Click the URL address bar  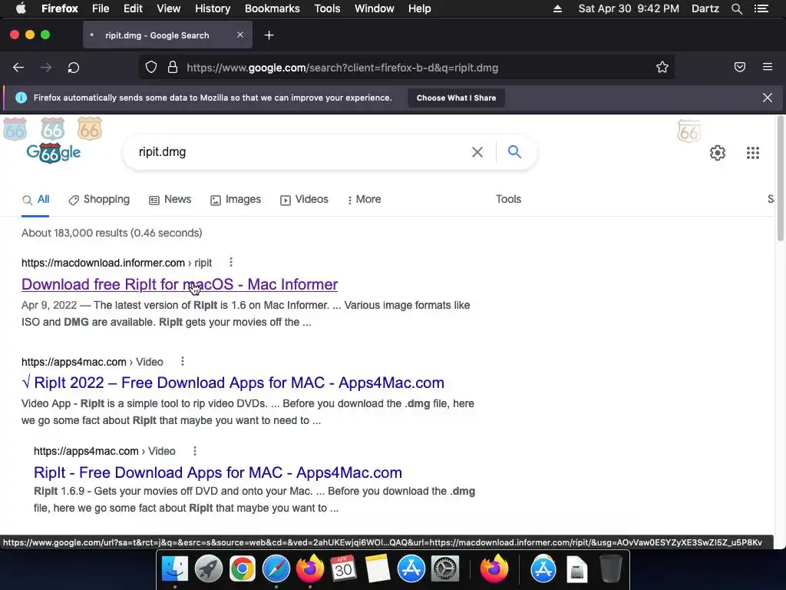406,68
